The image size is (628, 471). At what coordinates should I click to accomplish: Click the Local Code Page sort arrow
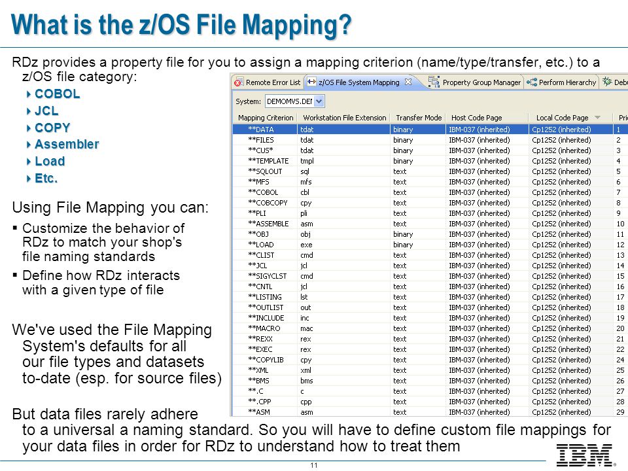(x=597, y=117)
